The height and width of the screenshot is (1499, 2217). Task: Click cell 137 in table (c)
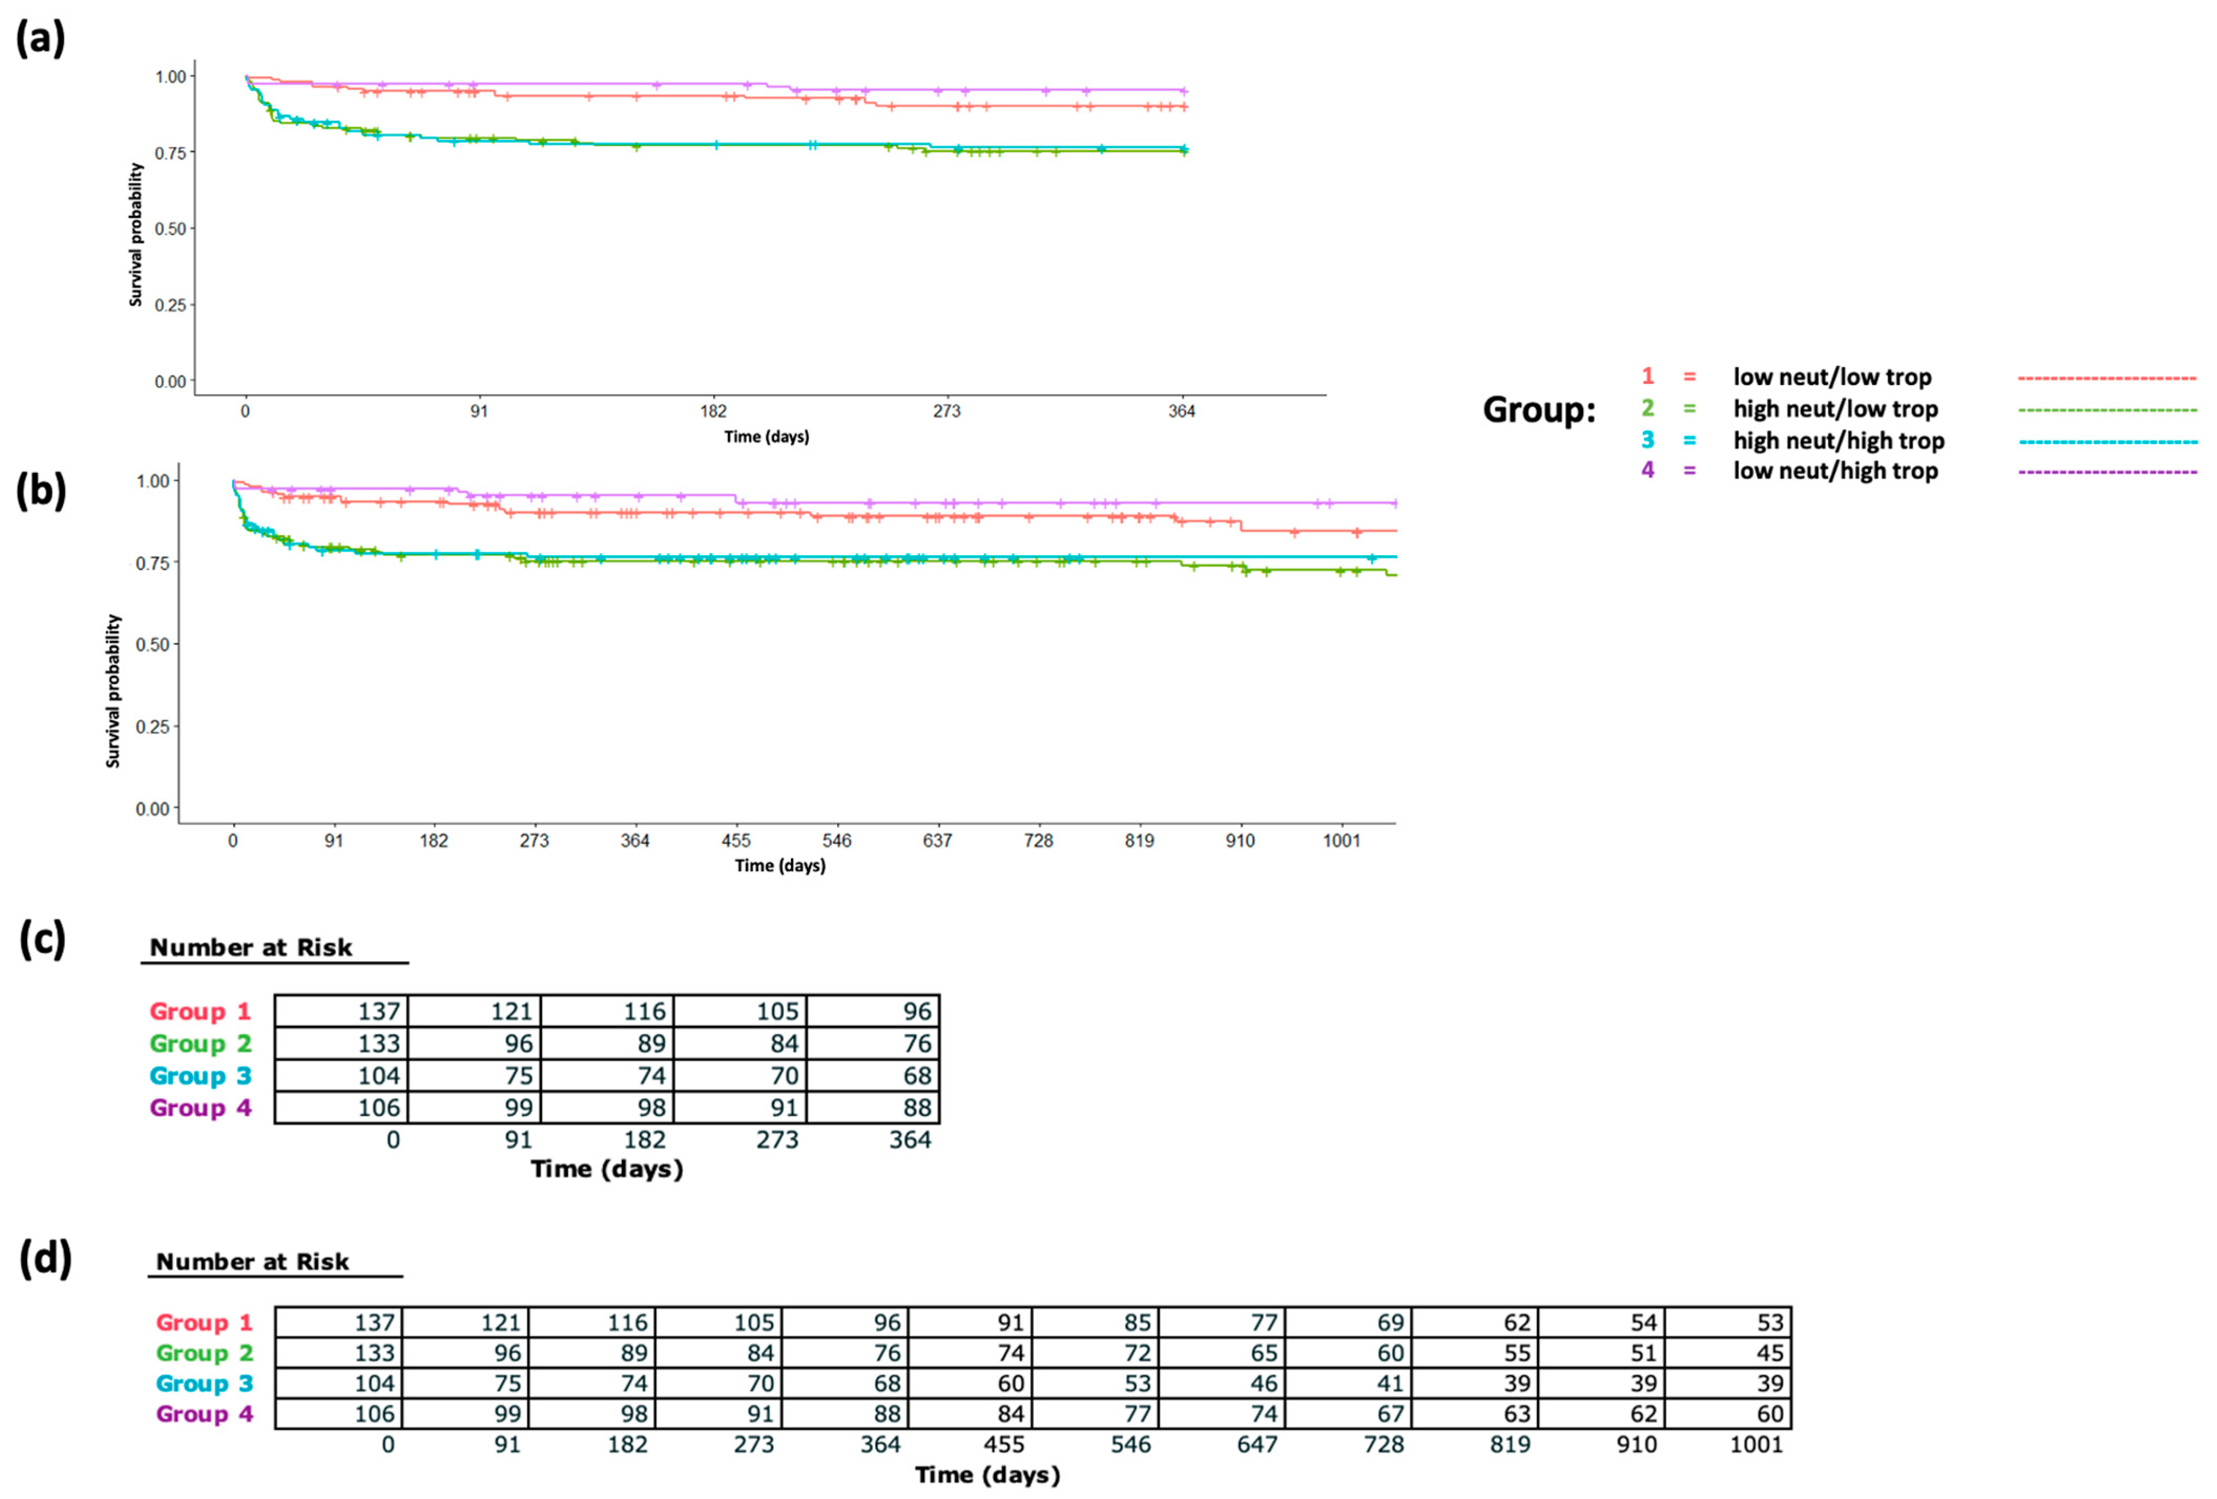pyautogui.click(x=379, y=1012)
